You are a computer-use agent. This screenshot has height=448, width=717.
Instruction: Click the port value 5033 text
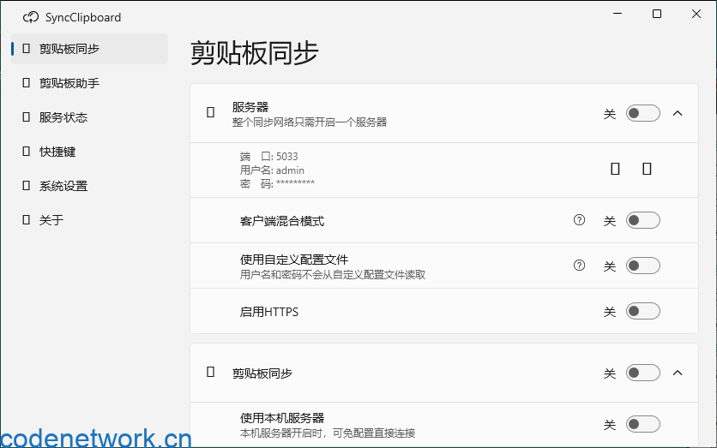coord(286,156)
